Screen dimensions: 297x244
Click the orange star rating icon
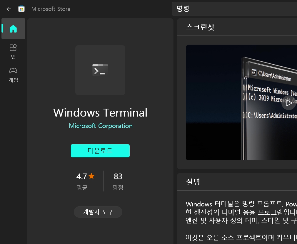(x=91, y=176)
